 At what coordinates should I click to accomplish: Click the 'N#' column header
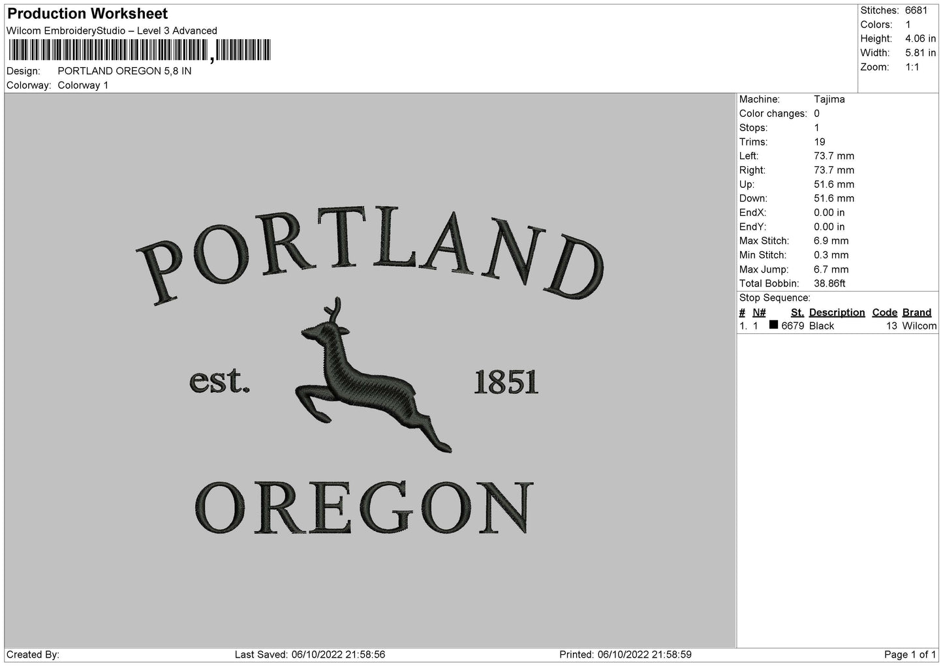click(x=759, y=312)
